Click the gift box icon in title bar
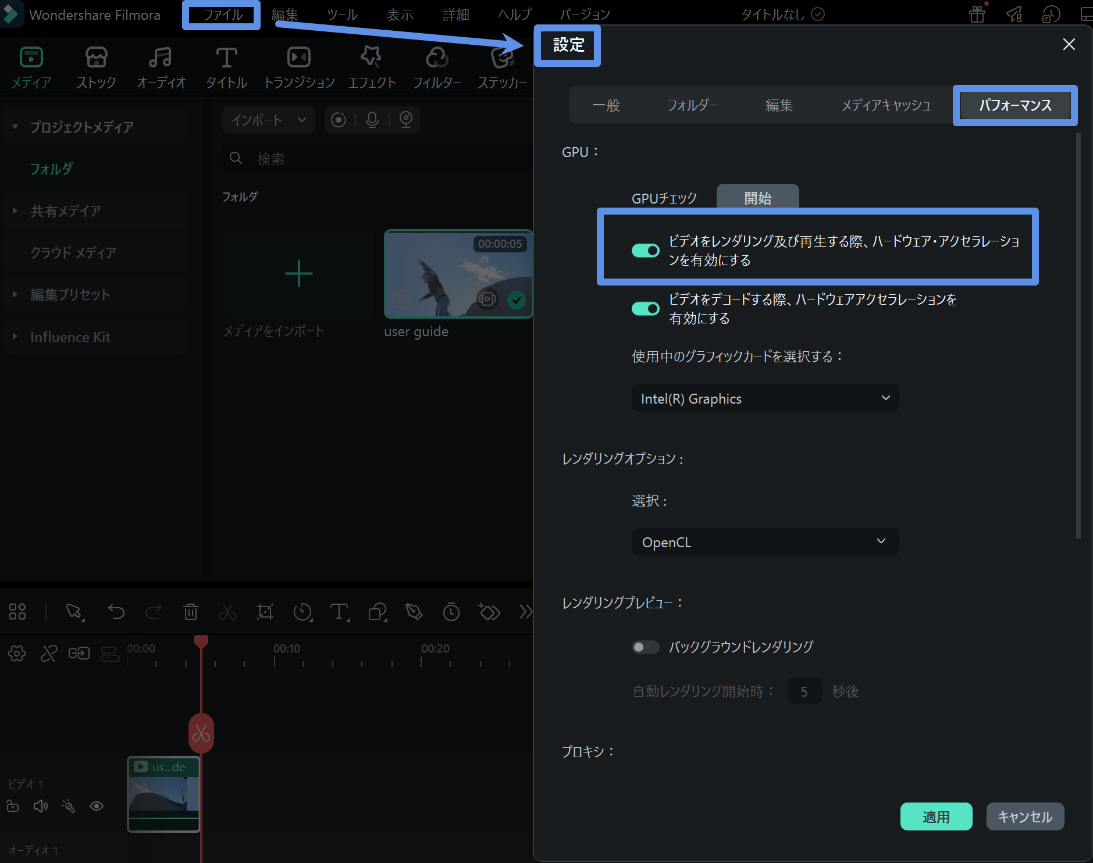The image size is (1093, 863). click(977, 13)
